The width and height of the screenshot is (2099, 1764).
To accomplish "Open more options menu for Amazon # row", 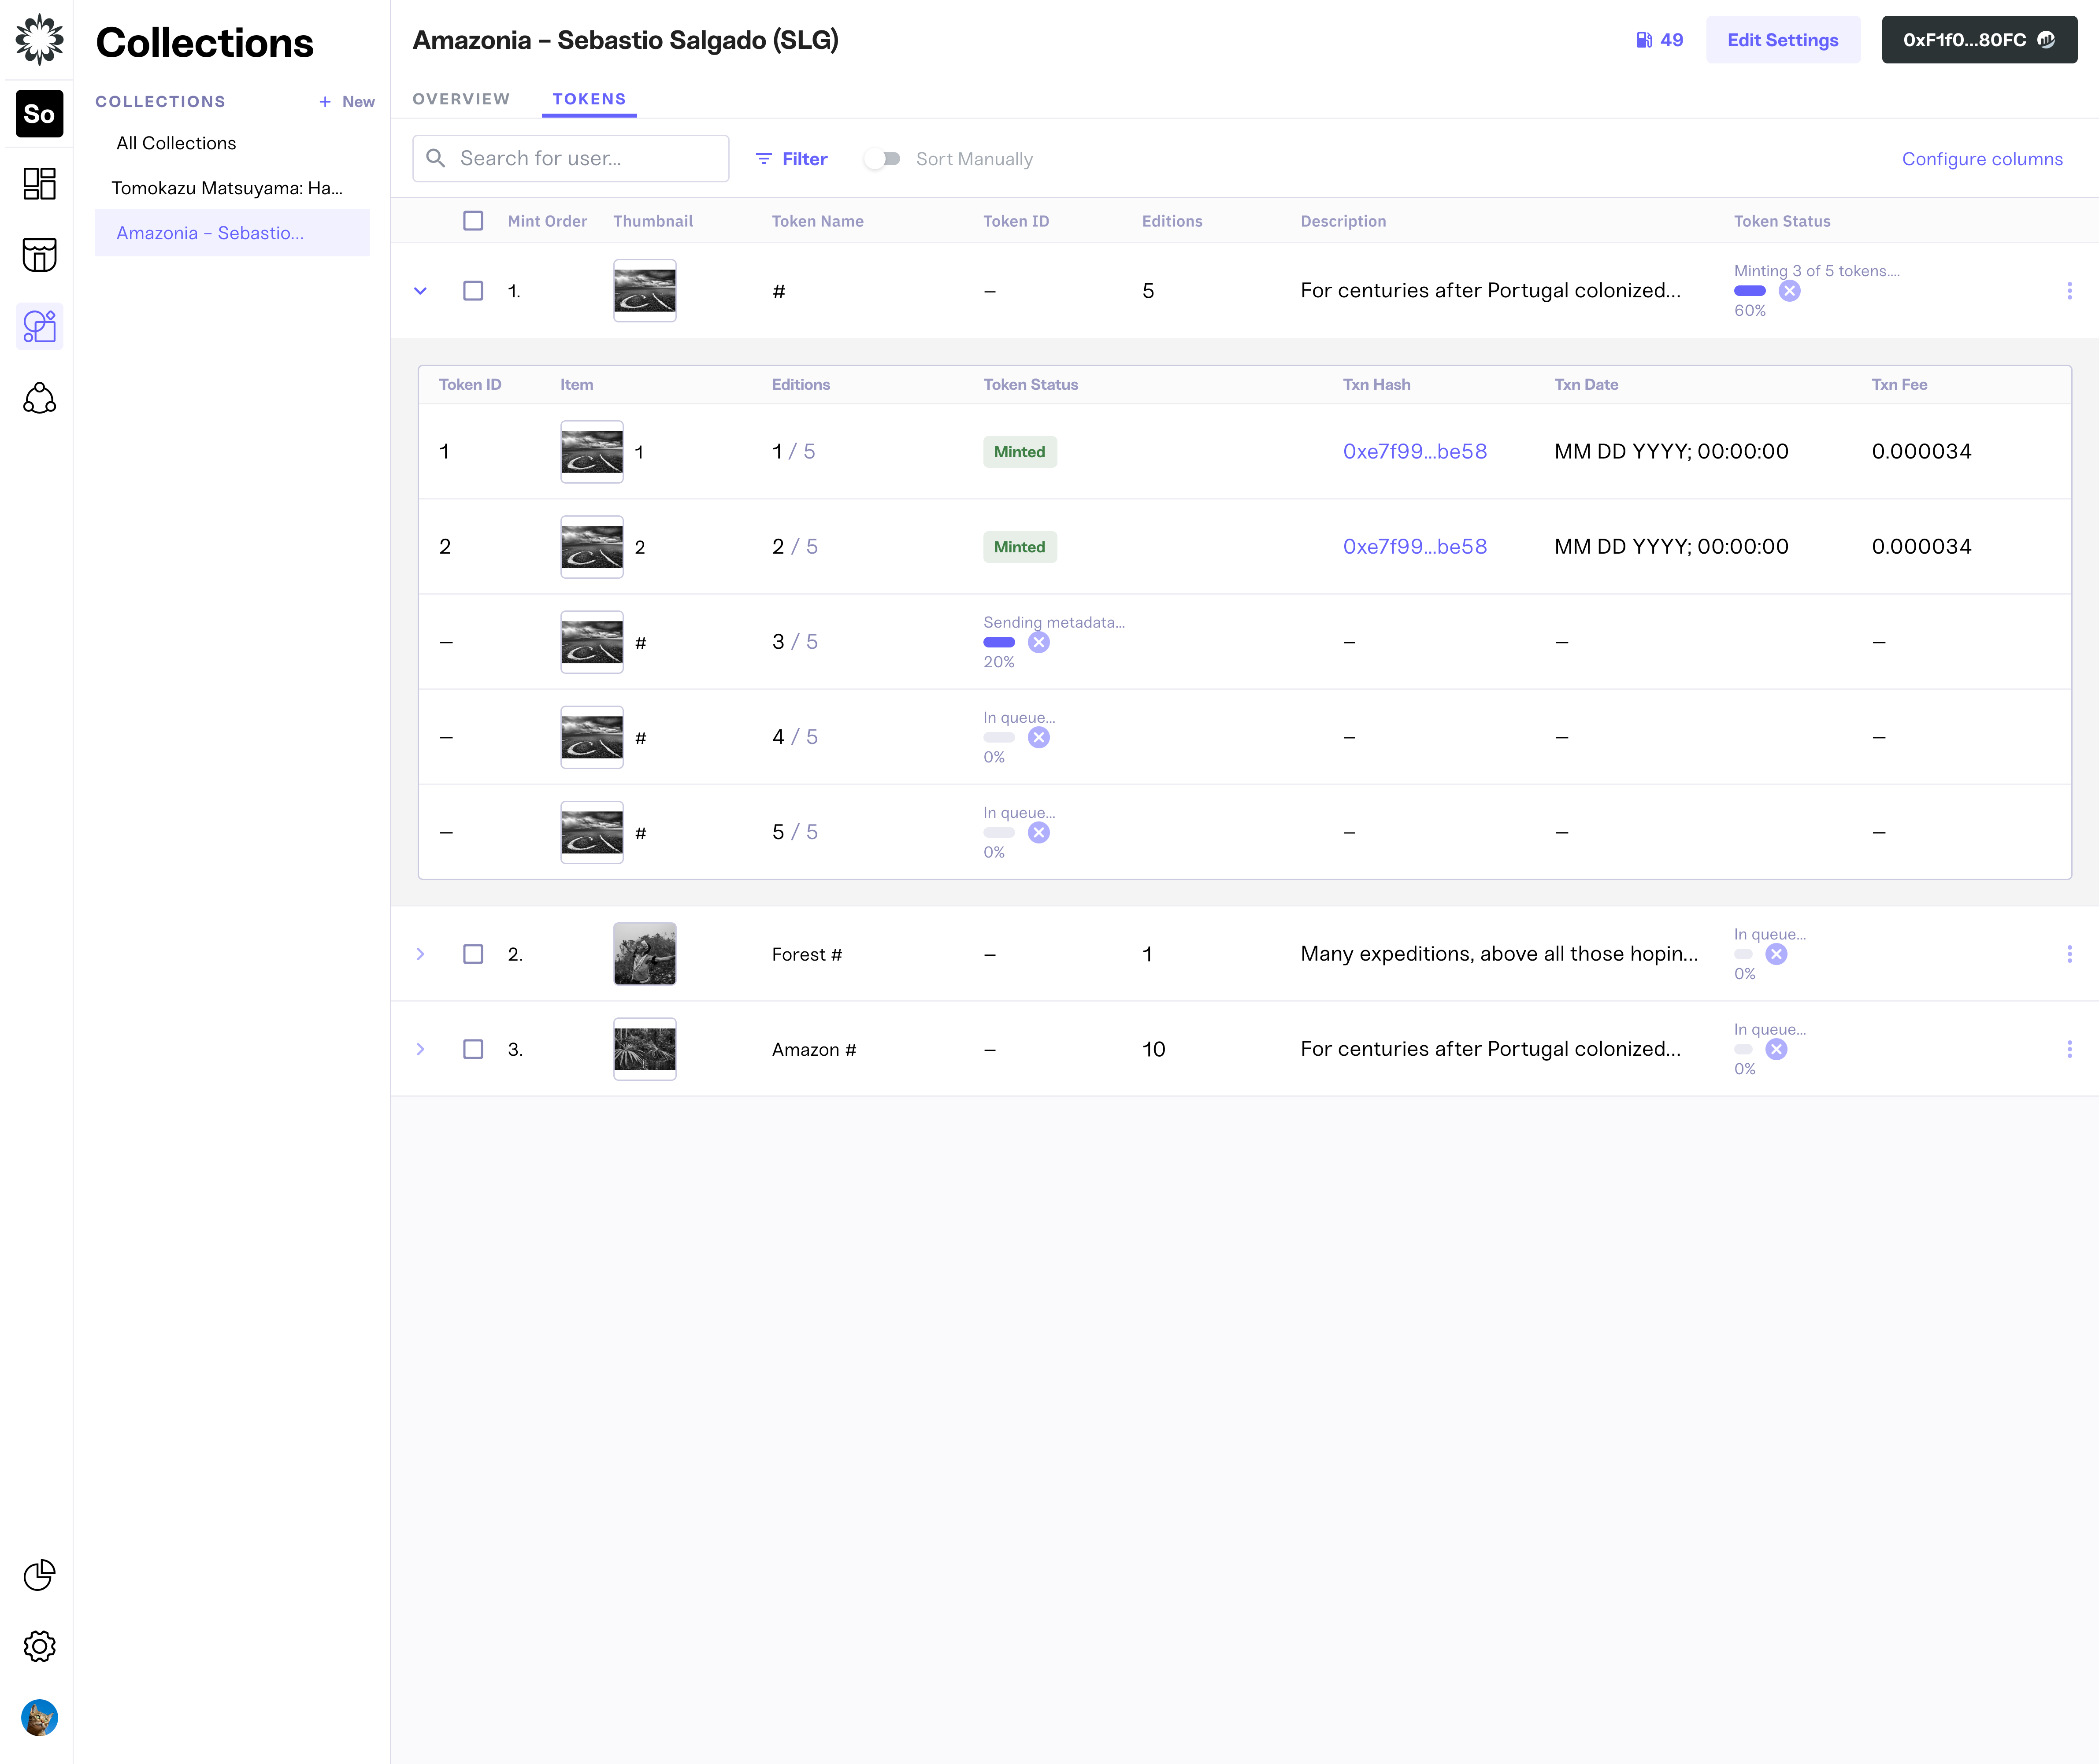I will coord(2069,1049).
